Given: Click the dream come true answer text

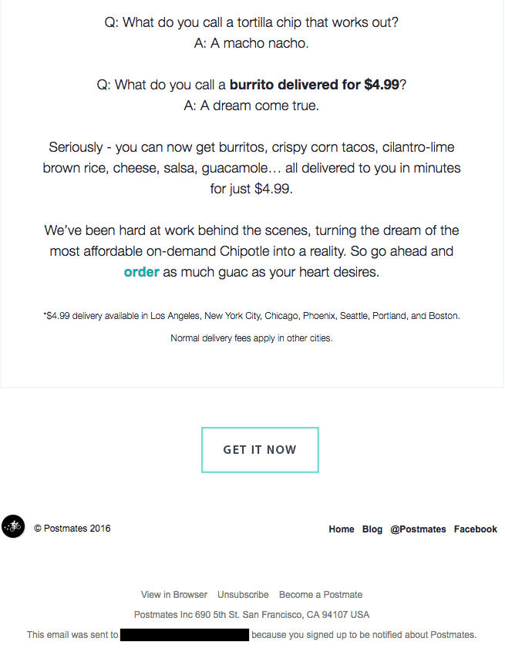Looking at the screenshot, I should point(252,105).
